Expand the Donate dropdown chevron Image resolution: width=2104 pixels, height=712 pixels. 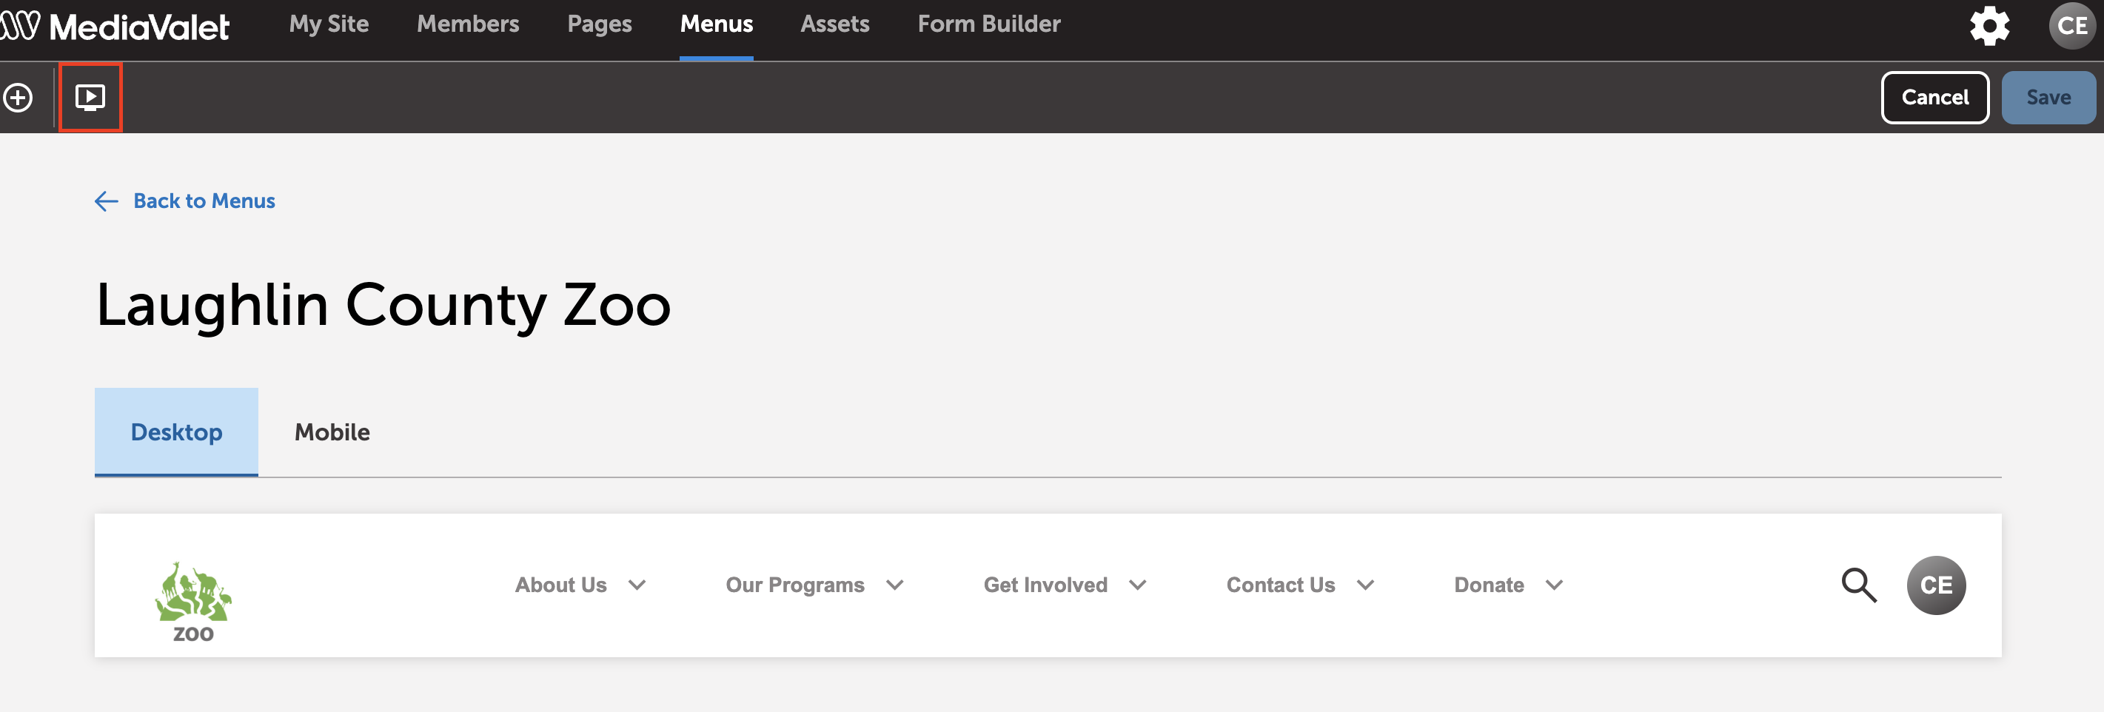(x=1555, y=585)
